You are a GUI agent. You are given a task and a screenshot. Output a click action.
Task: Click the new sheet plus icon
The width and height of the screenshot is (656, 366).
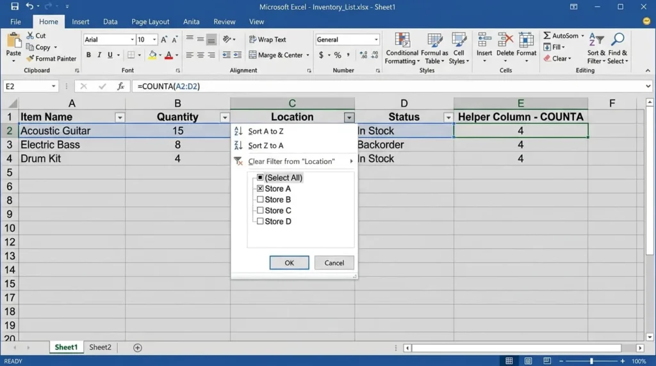tap(137, 347)
